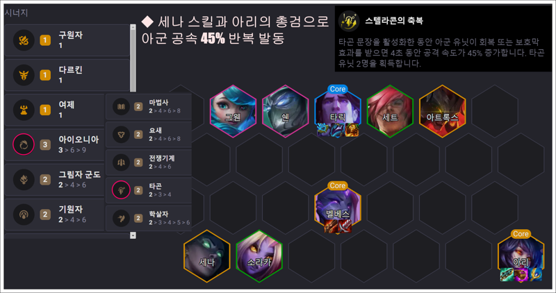The height and width of the screenshot is (293, 556).
Task: Click the 소라카 champion portrait
Action: point(259,256)
